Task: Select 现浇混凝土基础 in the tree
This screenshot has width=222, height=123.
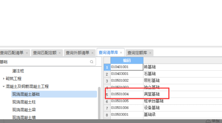Action: 54,94
